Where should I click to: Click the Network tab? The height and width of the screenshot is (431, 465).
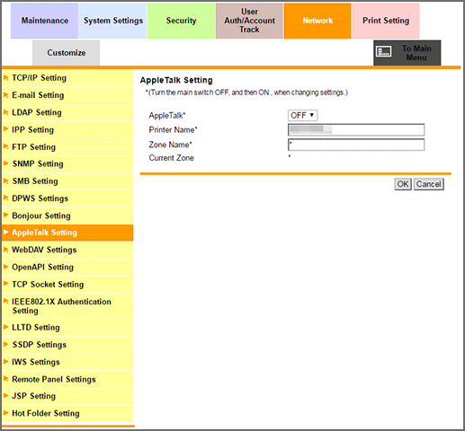point(317,21)
